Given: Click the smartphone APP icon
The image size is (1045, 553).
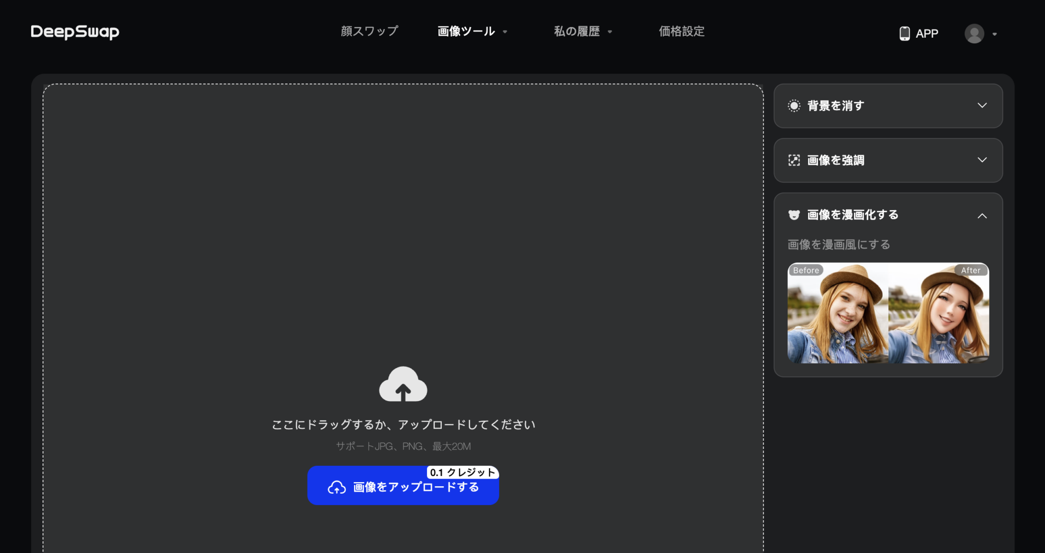Looking at the screenshot, I should coord(904,33).
